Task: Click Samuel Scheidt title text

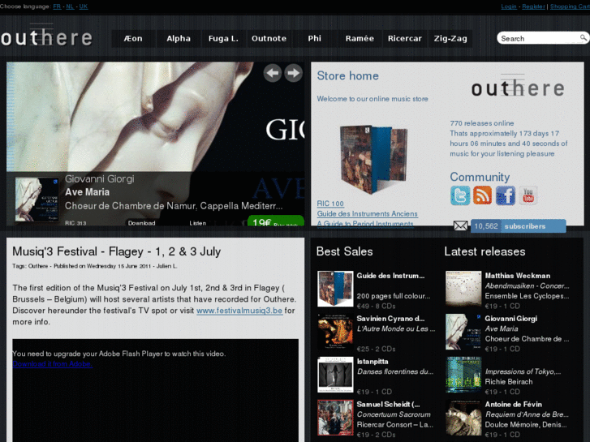Action: pyautogui.click(x=388, y=405)
